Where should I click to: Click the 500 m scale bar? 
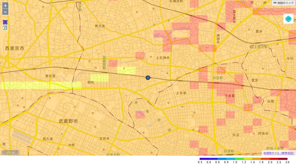[11, 152]
